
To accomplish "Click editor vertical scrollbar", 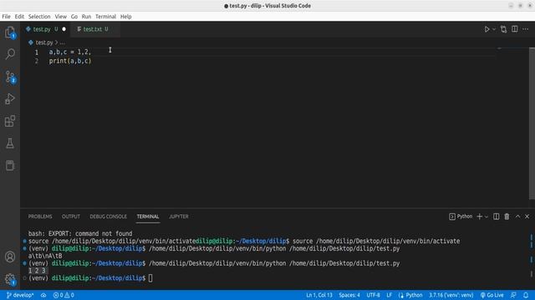I will click(532, 123).
